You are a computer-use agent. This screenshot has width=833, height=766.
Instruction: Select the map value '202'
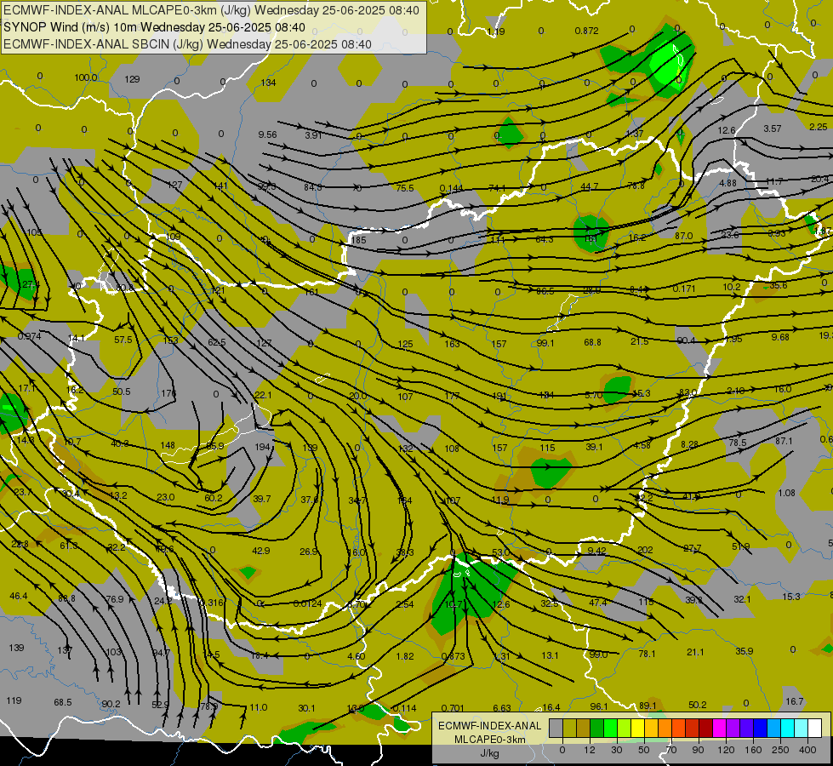click(645, 550)
